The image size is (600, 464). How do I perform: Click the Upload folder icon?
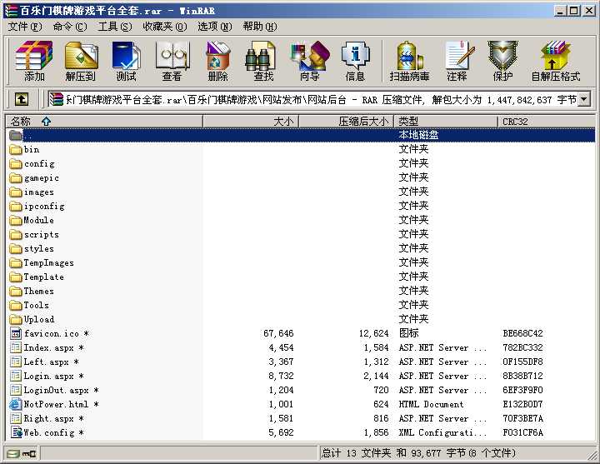pyautogui.click(x=16, y=319)
